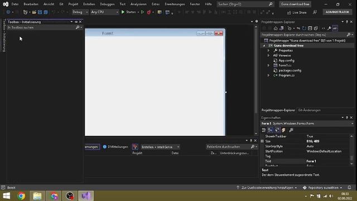Click the show all files icon

(316, 28)
